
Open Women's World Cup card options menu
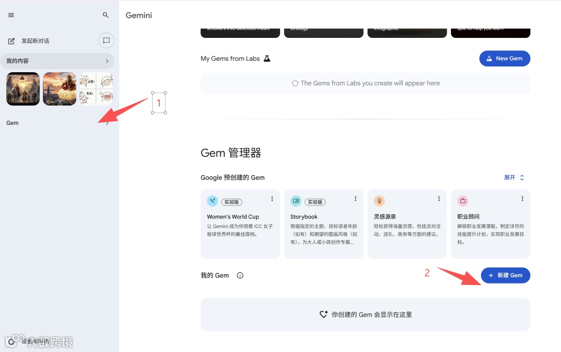coord(272,198)
